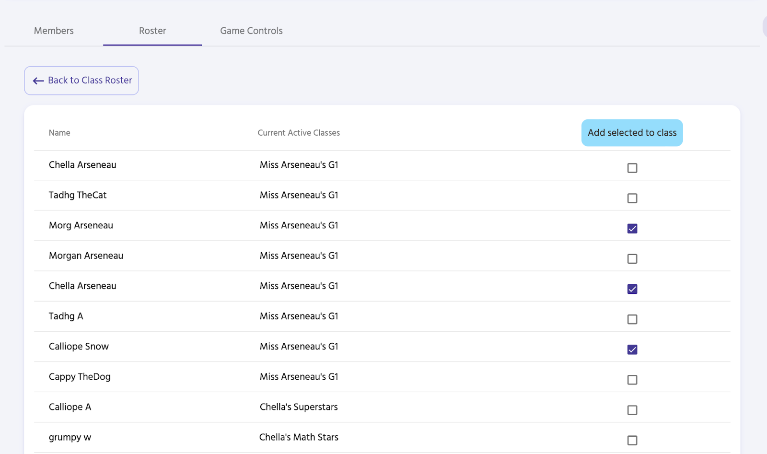
Task: Select the Roster tab
Action: [x=152, y=31]
